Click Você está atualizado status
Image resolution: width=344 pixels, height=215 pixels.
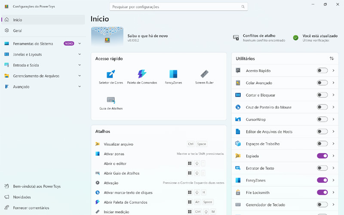click(x=320, y=36)
